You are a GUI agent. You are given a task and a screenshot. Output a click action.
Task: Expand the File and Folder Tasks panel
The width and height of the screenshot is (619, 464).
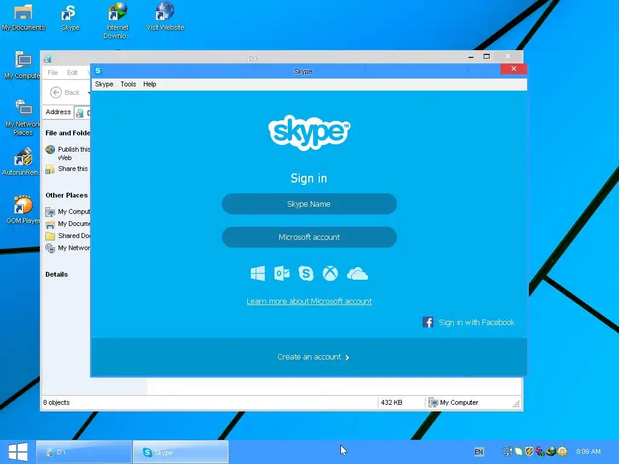pyautogui.click(x=68, y=133)
